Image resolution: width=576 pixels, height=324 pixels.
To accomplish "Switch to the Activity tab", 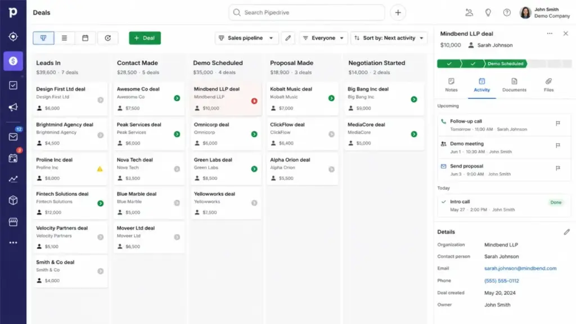I will tap(481, 85).
